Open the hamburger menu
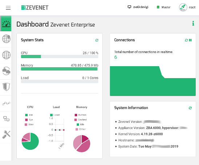Image resolution: width=199 pixels, height=165 pixels. tap(8, 8)
